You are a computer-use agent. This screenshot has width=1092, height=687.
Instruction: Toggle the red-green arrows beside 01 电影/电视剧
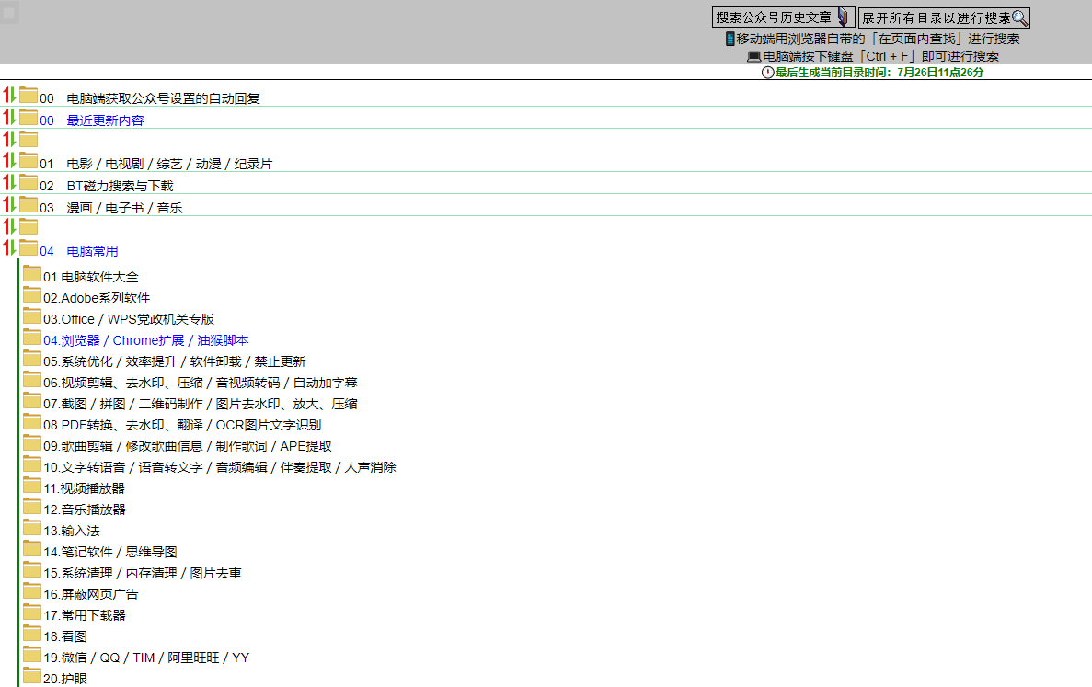(8, 163)
